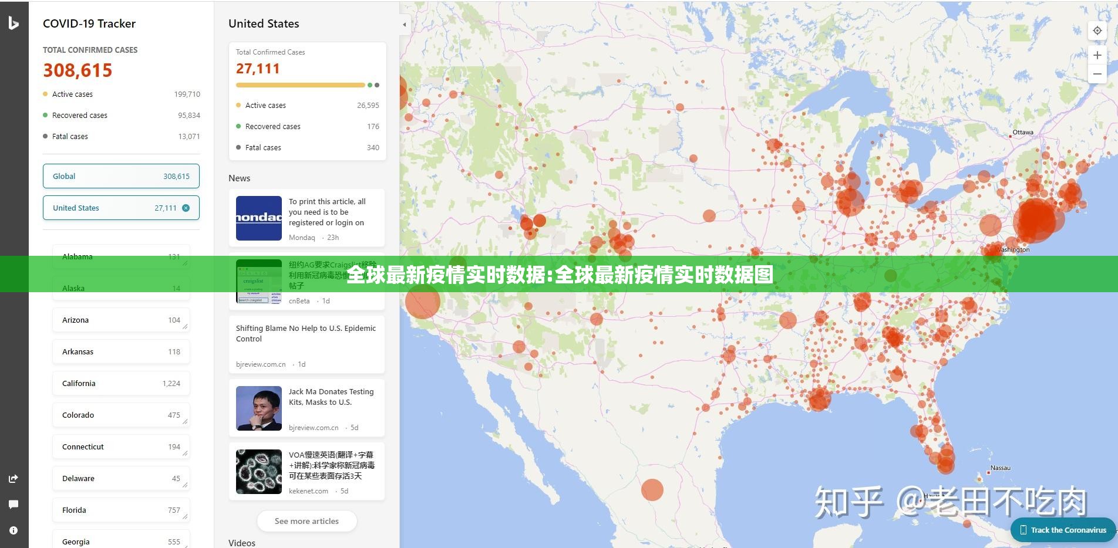Open the Jack Ma Donates Testing Kits article
1118x548 pixels.
pos(331,397)
